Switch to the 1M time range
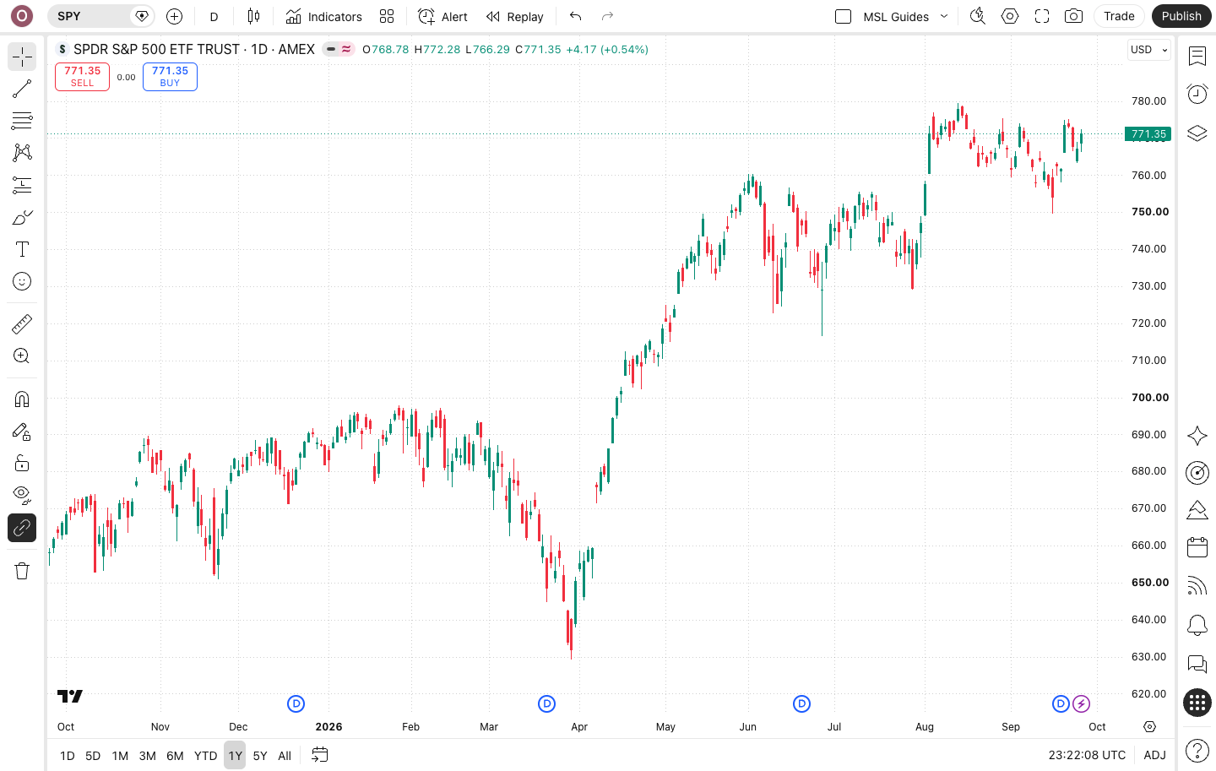The image size is (1216, 771). (x=120, y=756)
